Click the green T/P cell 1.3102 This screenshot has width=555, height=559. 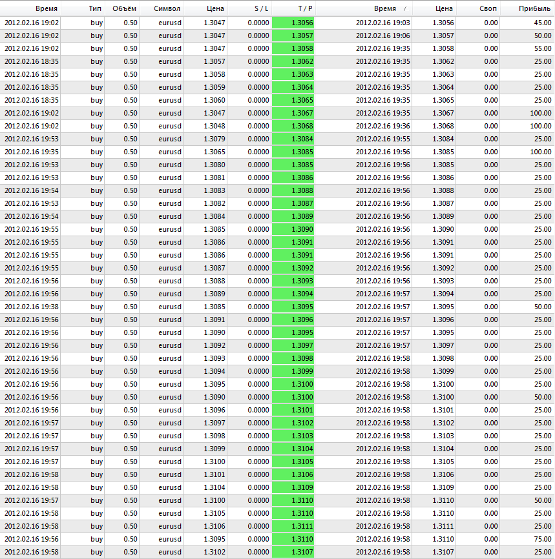pos(293,423)
